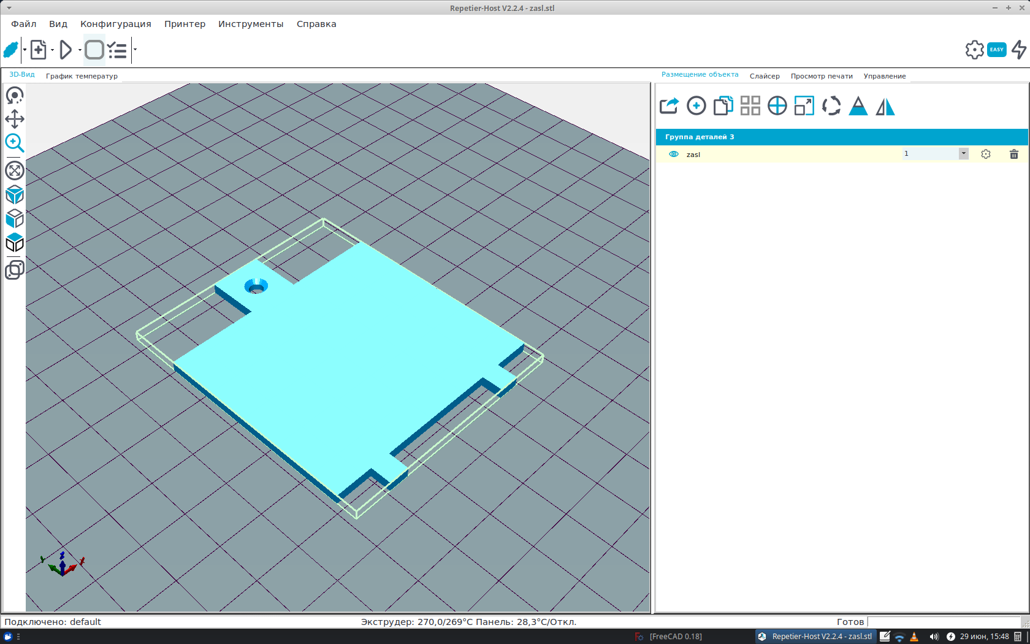Click the add object icon

tap(696, 106)
